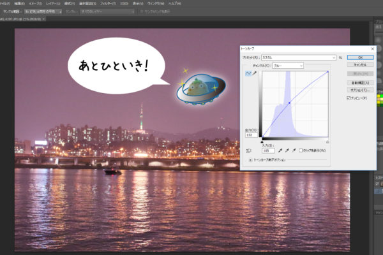Viewport: 383px width, 255px height.
Task: Enable the クリップを表示 checkbox
Action: click(301, 150)
